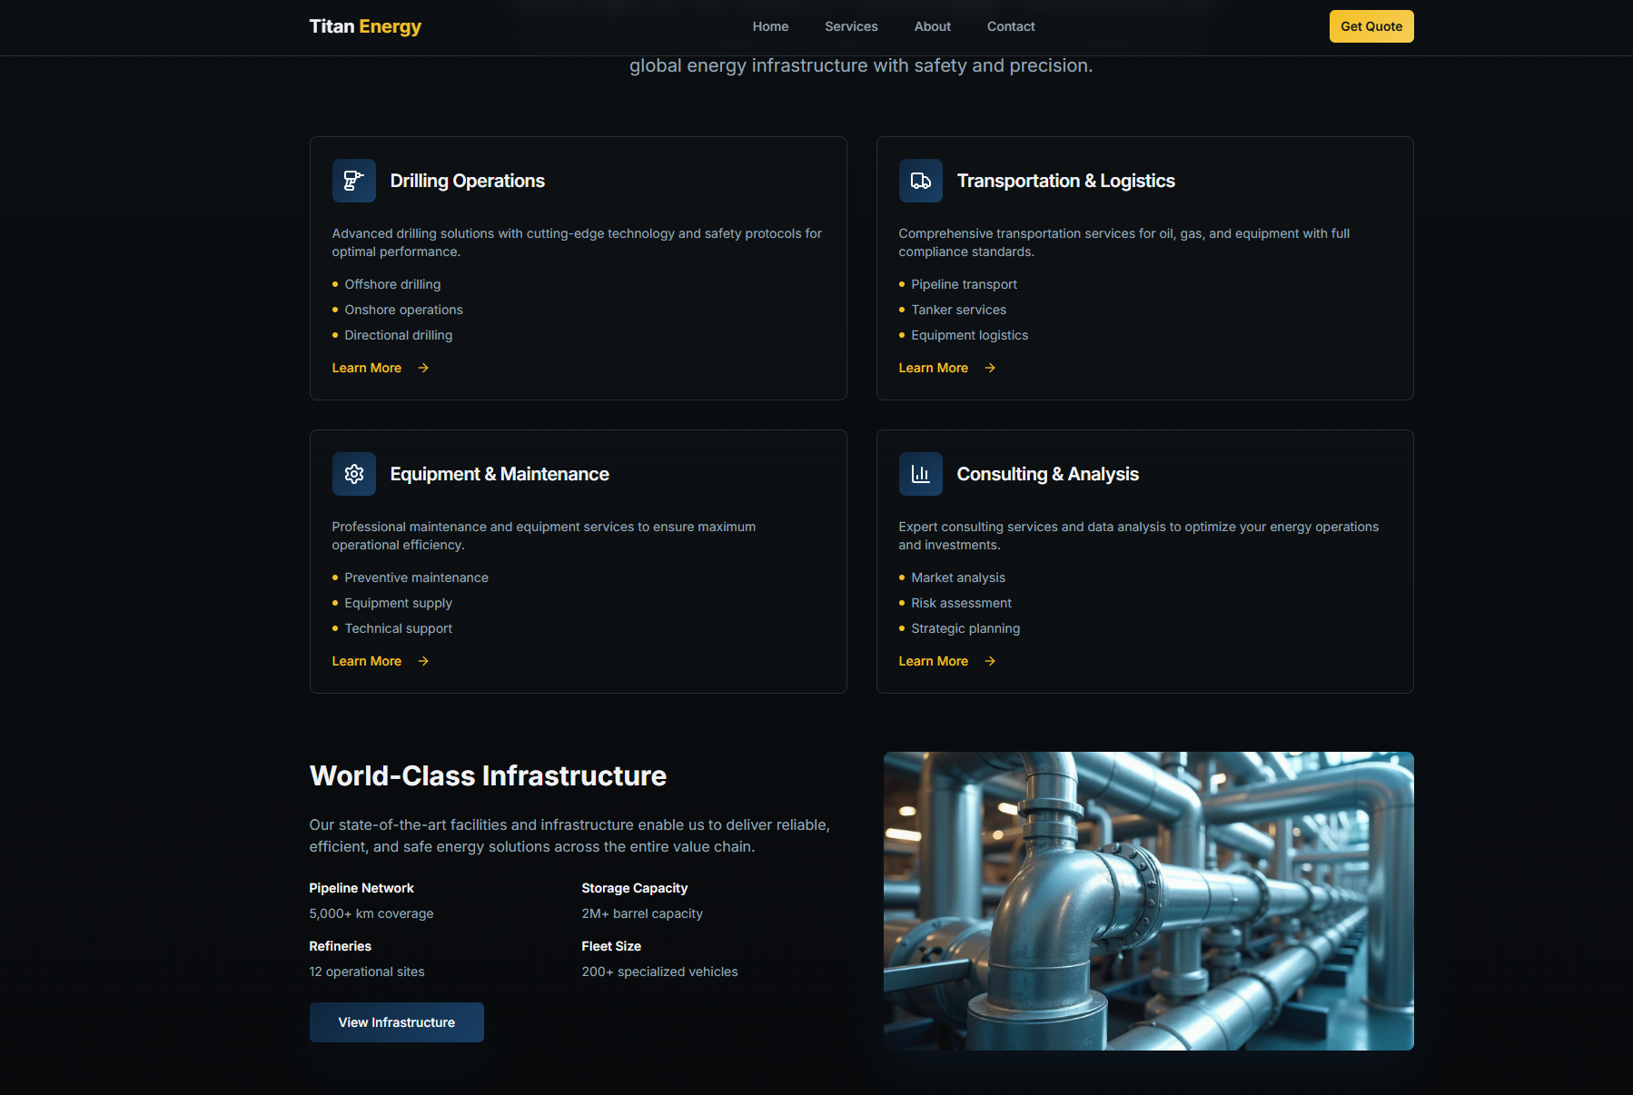Click the industrial pipeline photo
Screen dimensions: 1633x1095
[x=1148, y=901]
